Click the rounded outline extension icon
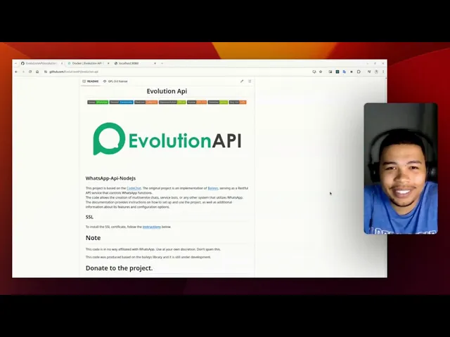The image size is (450, 337). (x=359, y=72)
